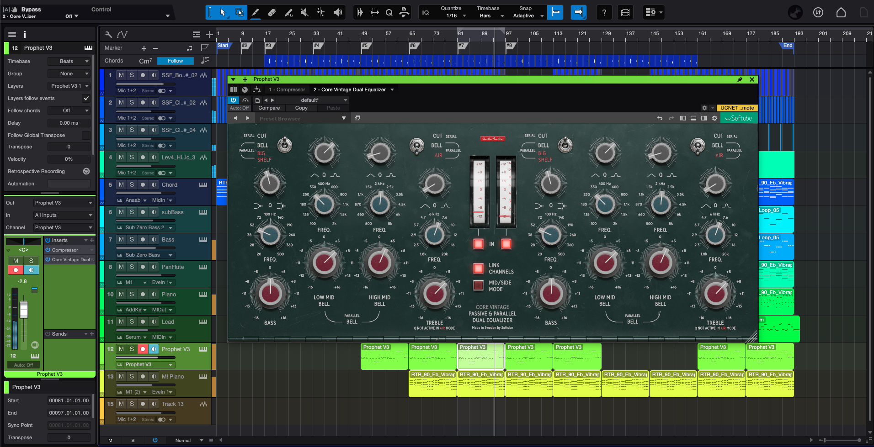Click the Softube logo button

coord(739,118)
